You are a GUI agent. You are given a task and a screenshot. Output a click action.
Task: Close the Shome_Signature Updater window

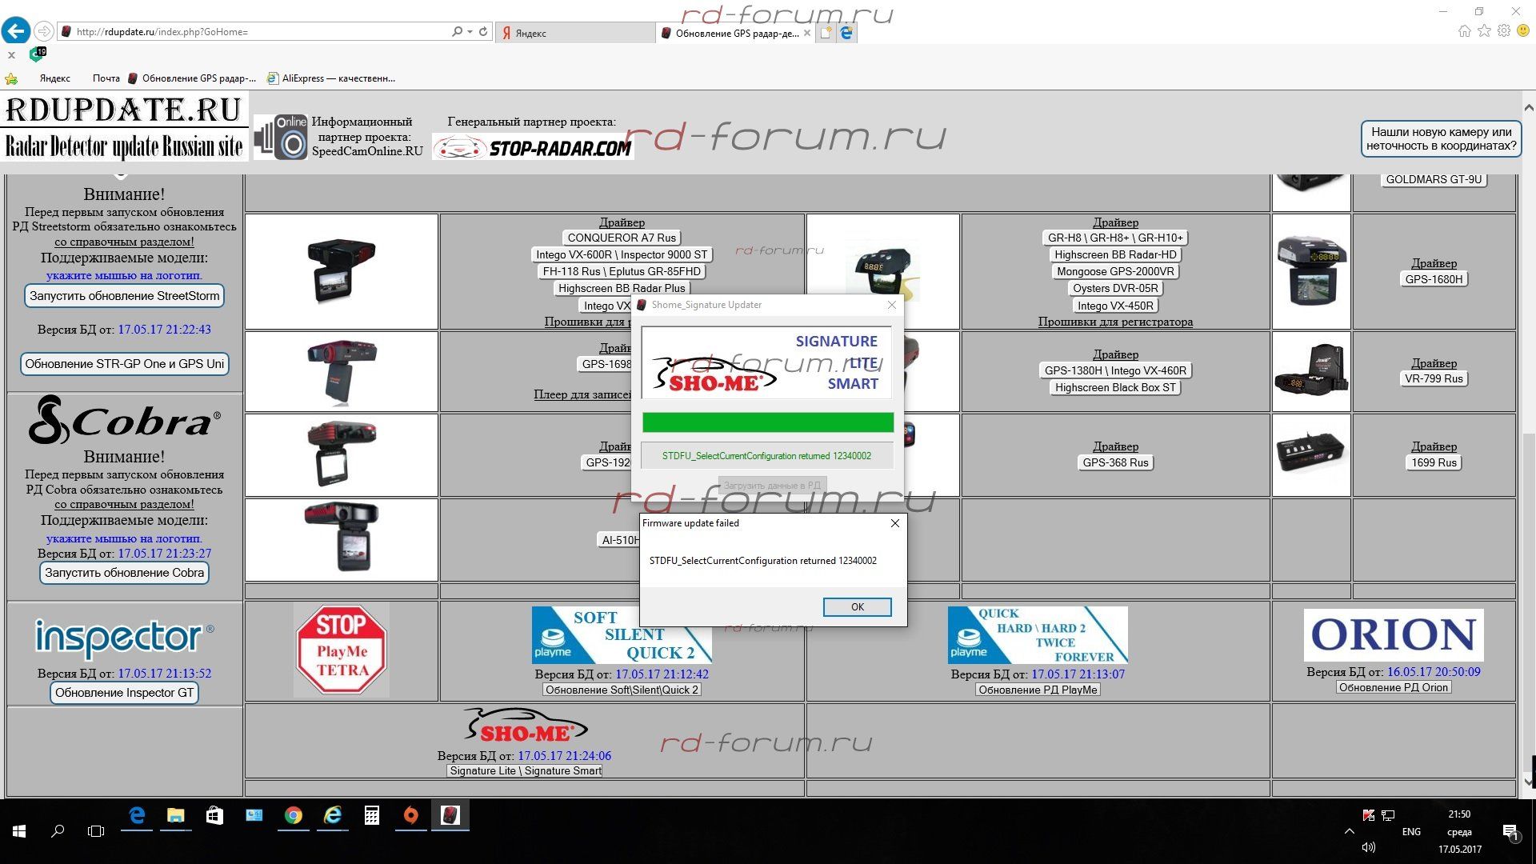pyautogui.click(x=892, y=305)
